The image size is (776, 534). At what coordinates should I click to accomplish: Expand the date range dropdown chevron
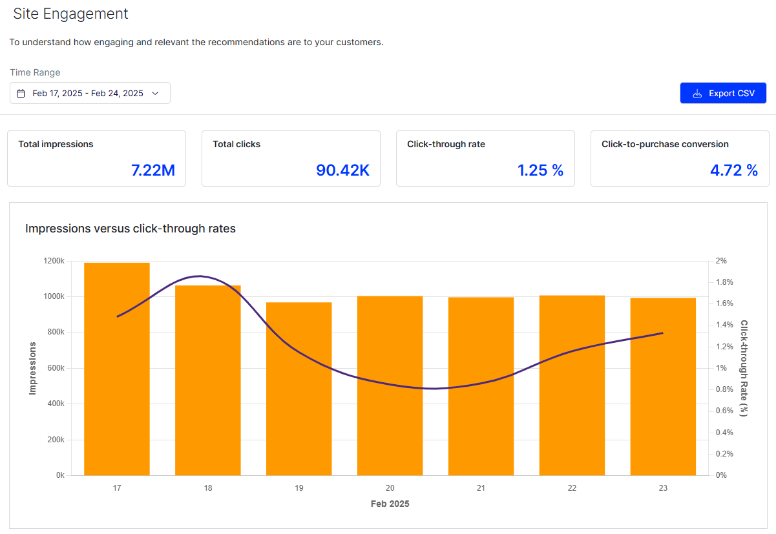coord(155,93)
